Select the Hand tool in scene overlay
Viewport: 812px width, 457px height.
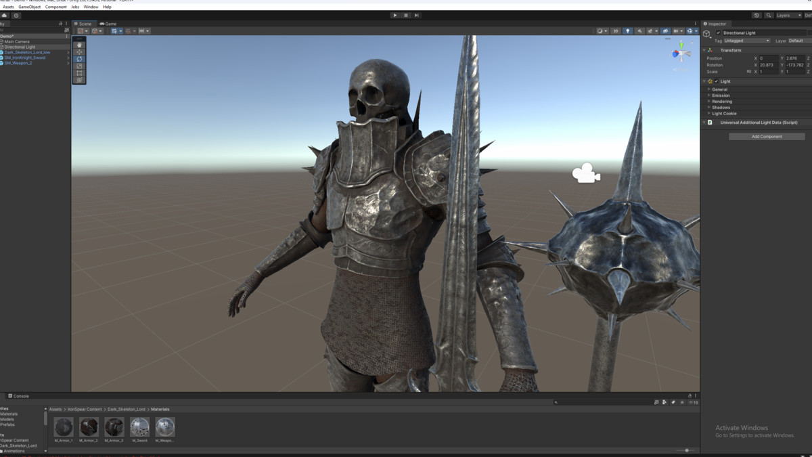click(79, 45)
